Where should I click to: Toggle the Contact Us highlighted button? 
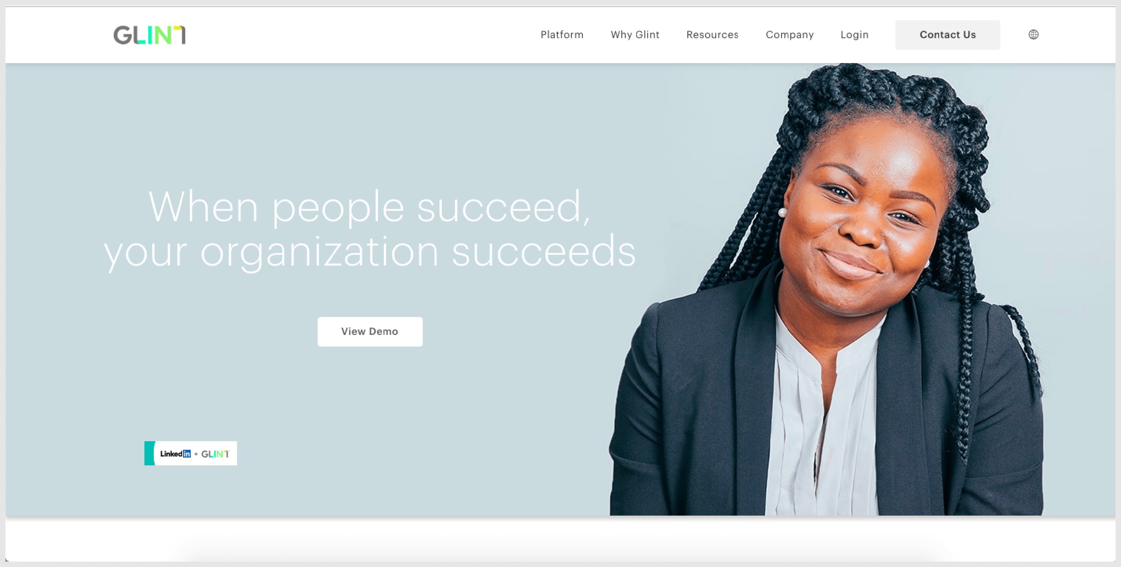point(947,35)
